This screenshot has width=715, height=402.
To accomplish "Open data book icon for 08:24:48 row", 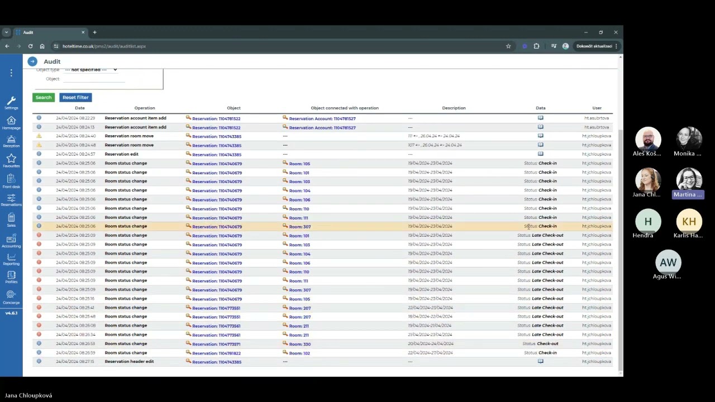I will (540, 145).
